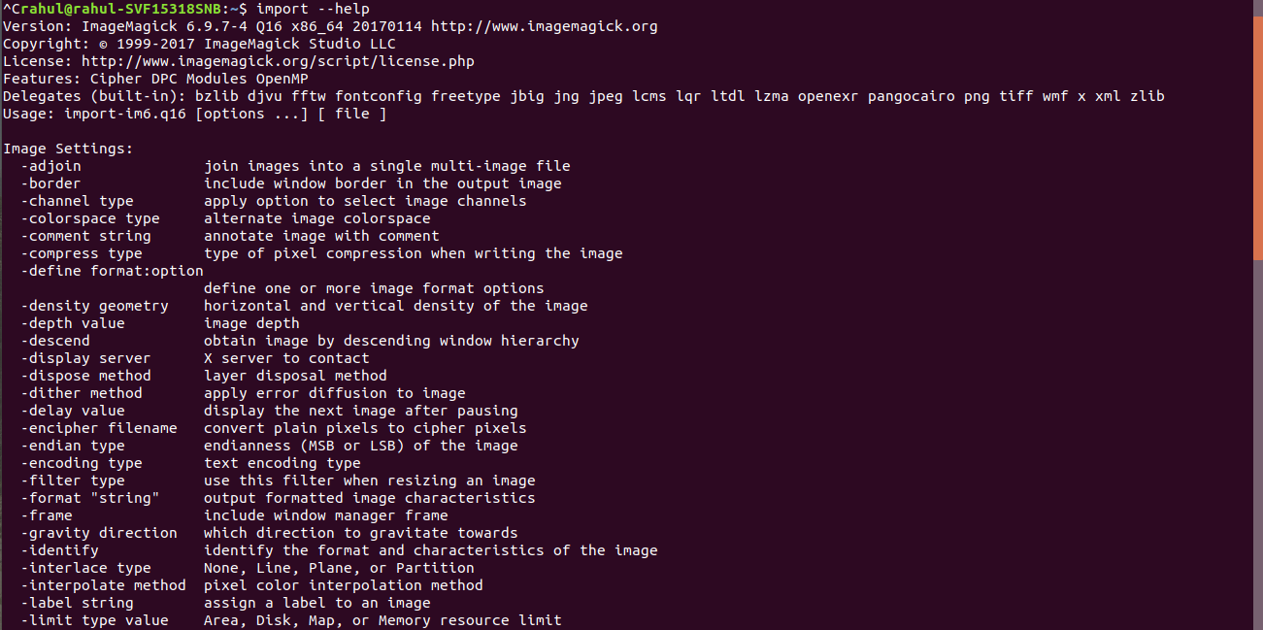Screen dimensions: 1263x630
Task: Click the '-density geometry' option
Action: [94, 306]
